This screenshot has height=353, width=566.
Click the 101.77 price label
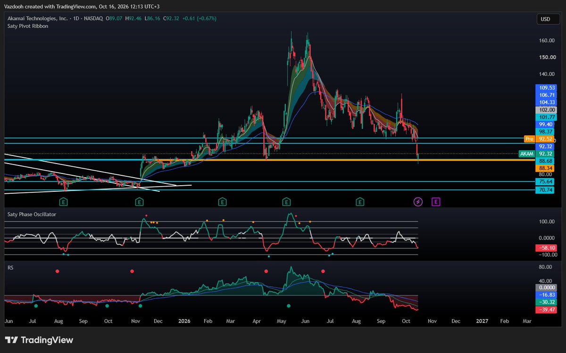545,117
